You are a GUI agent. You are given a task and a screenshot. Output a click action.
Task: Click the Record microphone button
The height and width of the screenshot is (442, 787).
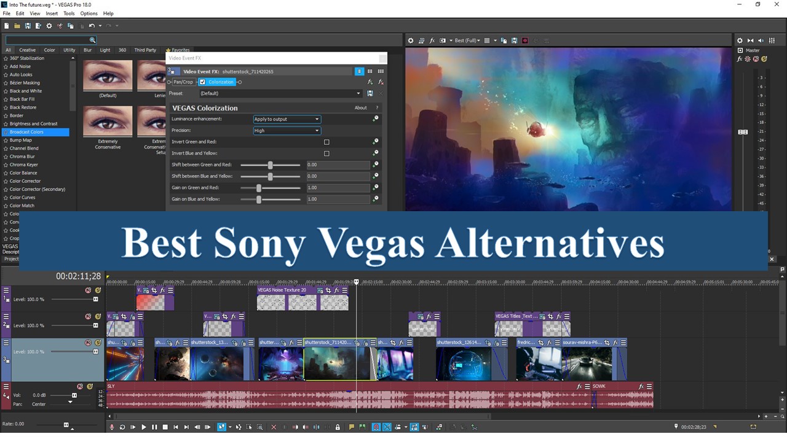coord(111,427)
